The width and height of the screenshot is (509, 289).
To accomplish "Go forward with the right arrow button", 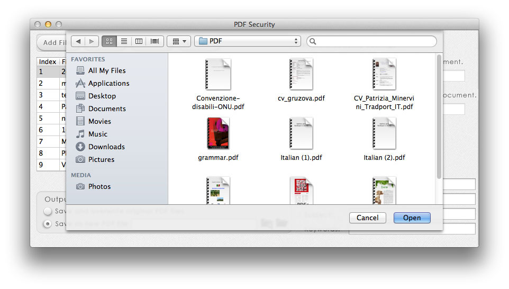I will point(92,41).
